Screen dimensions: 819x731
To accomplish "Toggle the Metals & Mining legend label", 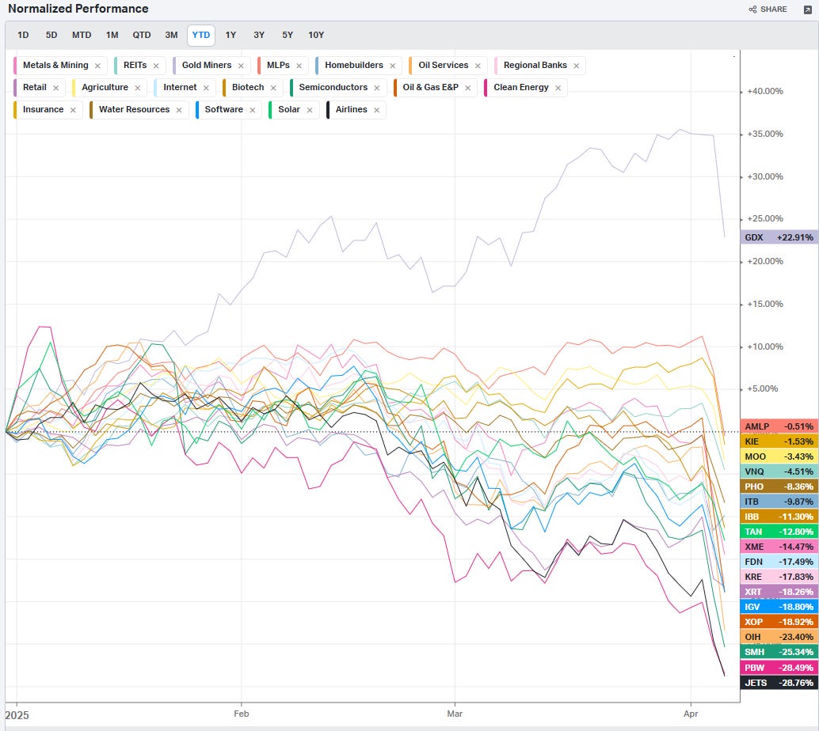I will coord(55,65).
